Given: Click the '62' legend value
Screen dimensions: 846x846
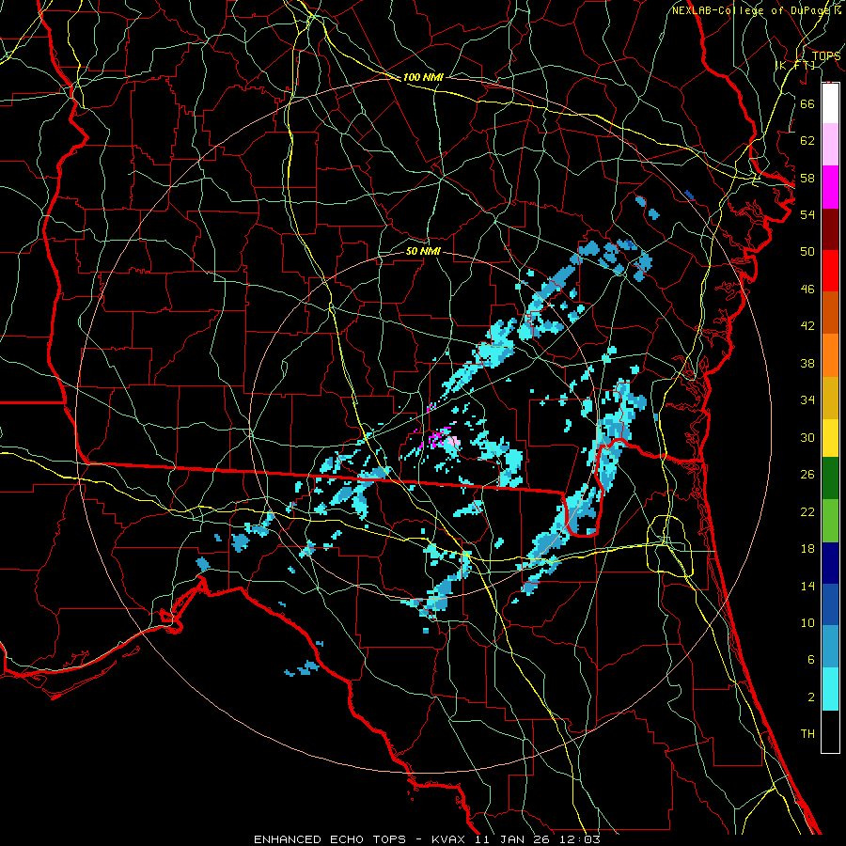Looking at the screenshot, I should [807, 141].
